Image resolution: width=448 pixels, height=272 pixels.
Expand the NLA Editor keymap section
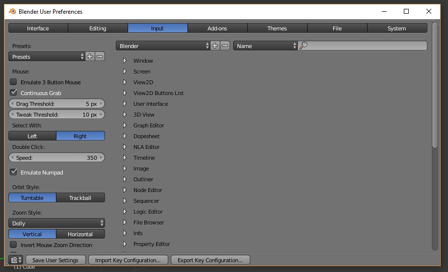125,147
